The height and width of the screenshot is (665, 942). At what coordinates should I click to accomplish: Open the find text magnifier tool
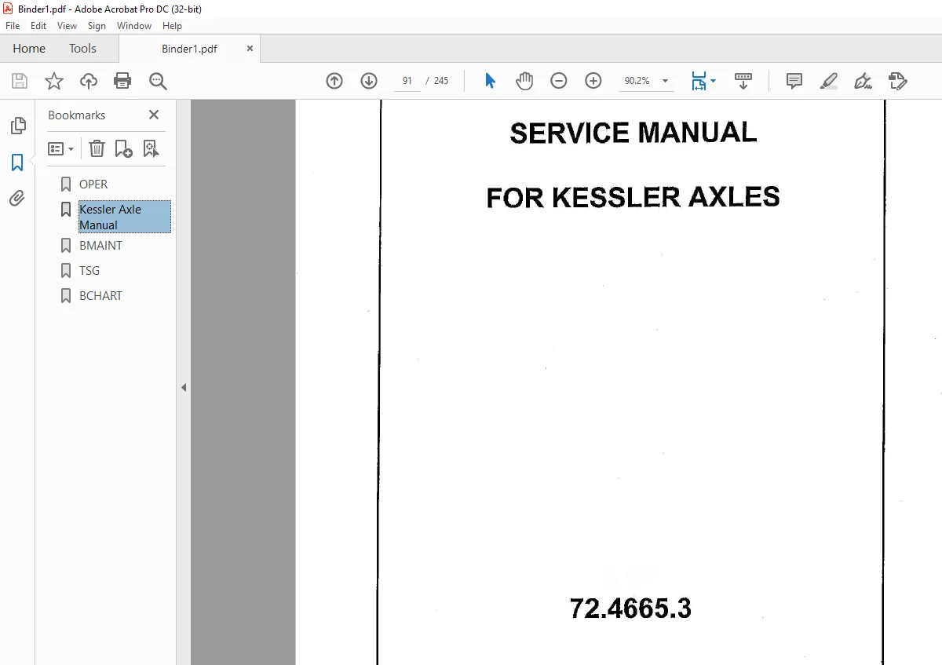click(158, 81)
